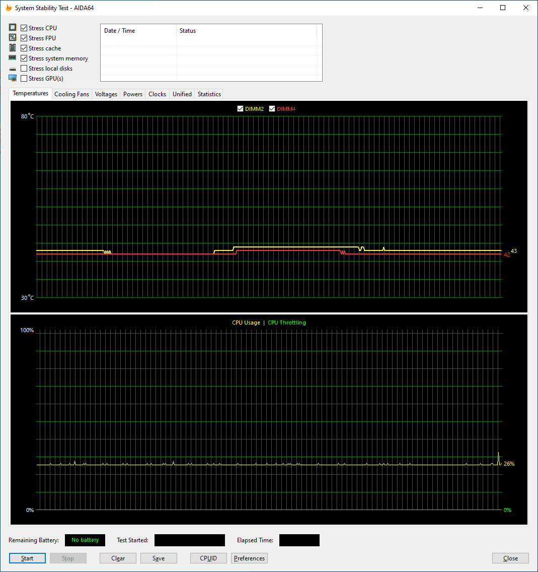Click the Status column header
The width and height of the screenshot is (538, 572).
pos(247,31)
